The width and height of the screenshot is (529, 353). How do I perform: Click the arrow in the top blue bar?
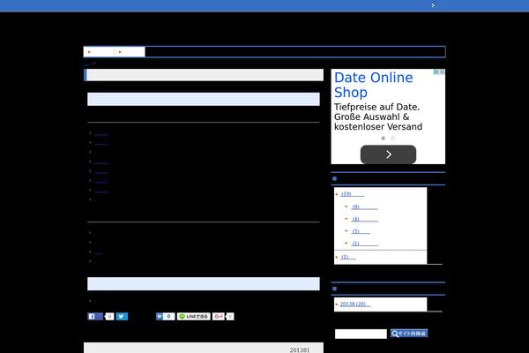433,5
